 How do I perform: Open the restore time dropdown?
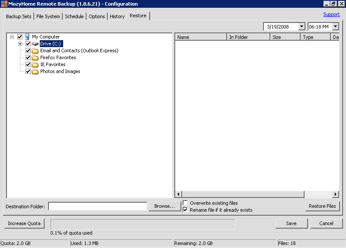pos(336,27)
